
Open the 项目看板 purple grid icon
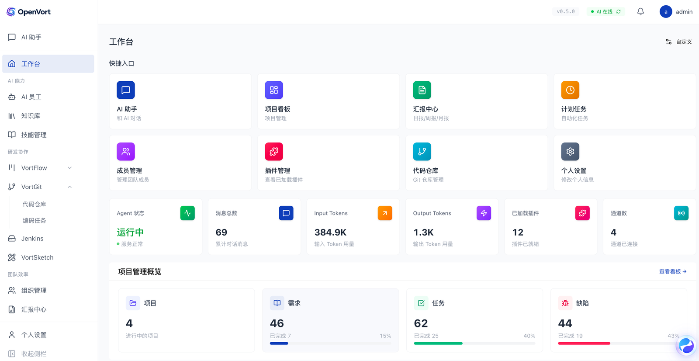(x=274, y=90)
